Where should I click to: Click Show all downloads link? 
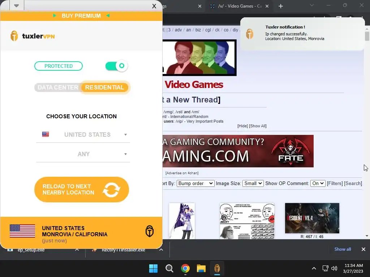click(x=343, y=249)
